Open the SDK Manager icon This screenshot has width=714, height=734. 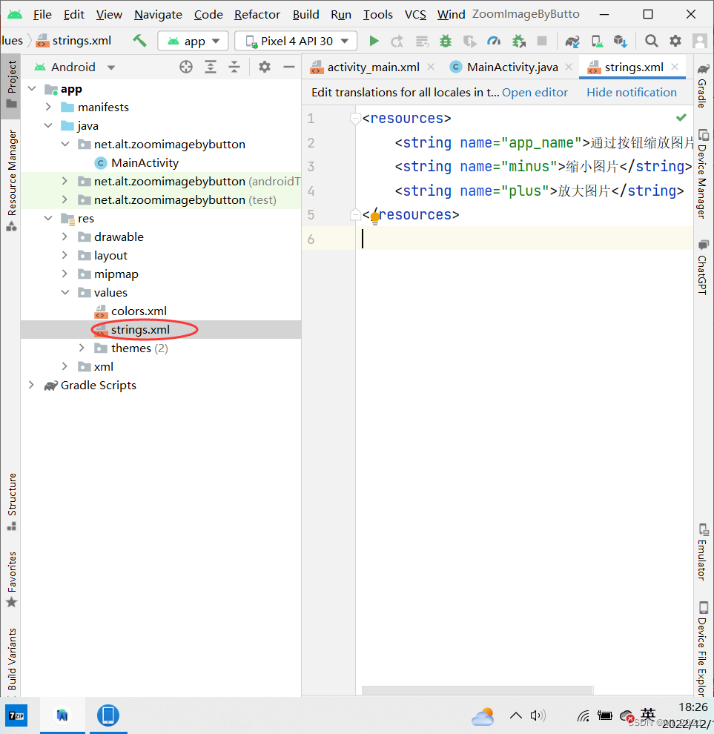click(x=621, y=42)
